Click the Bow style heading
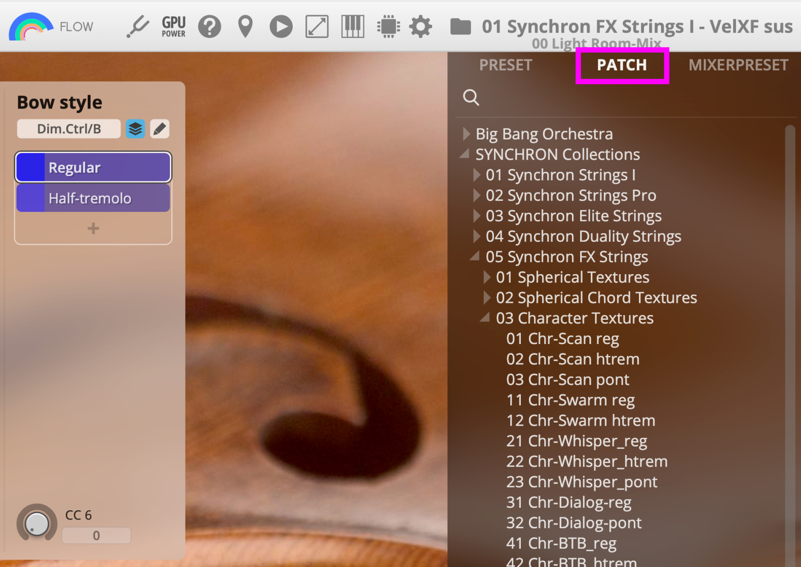The height and width of the screenshot is (567, 801). pyautogui.click(x=60, y=102)
